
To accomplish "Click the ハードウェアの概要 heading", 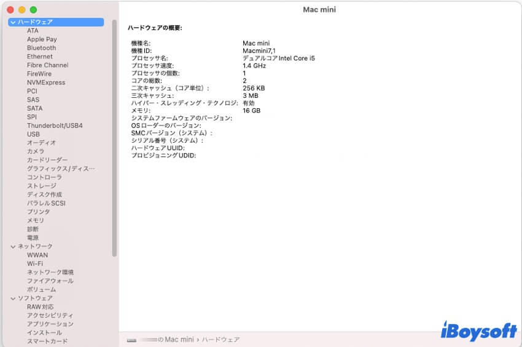I will point(155,28).
